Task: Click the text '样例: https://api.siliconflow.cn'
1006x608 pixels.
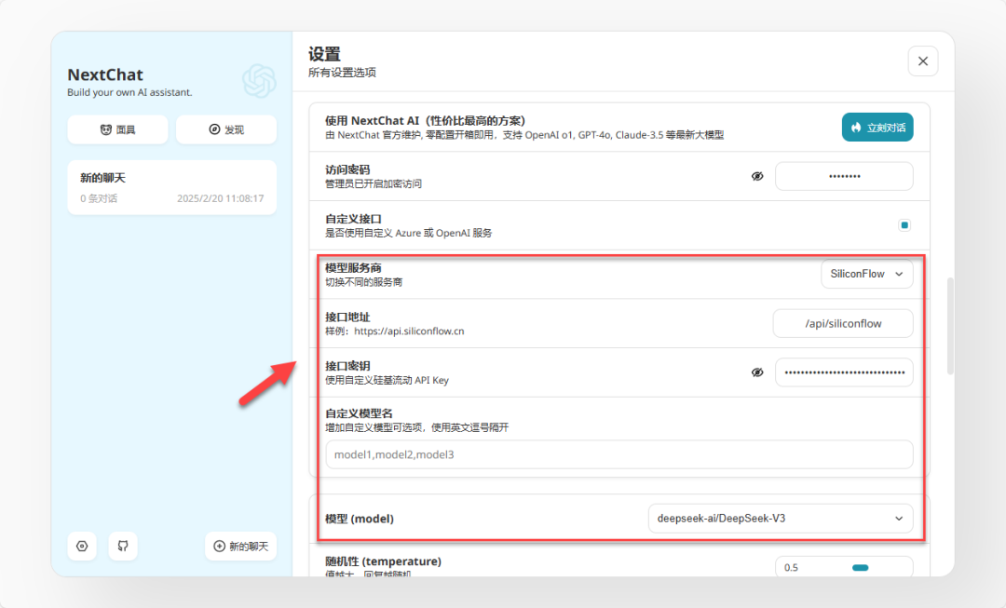Action: pyautogui.click(x=395, y=331)
